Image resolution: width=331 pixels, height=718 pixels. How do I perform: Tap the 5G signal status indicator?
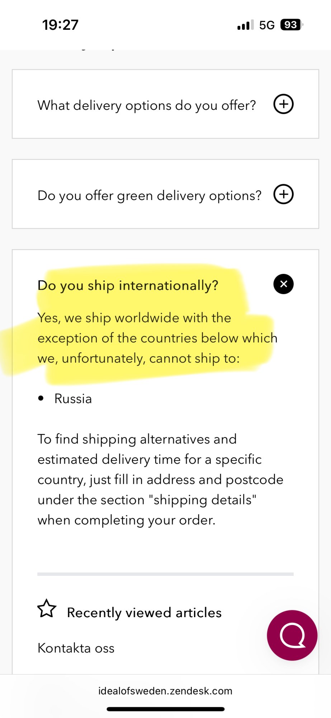[x=266, y=25]
